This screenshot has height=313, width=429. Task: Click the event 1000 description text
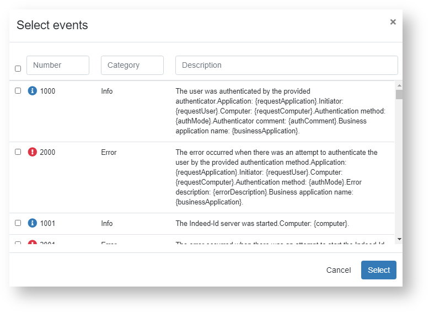tap(280, 111)
